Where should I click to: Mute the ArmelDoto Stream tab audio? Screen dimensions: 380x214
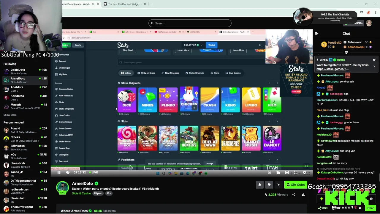(x=93, y=4)
